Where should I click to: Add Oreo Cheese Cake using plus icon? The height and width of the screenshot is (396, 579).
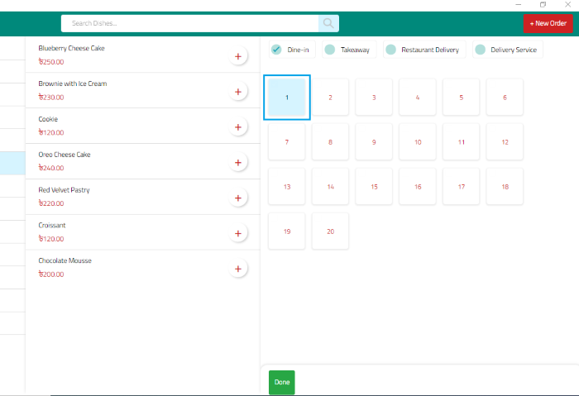(238, 163)
